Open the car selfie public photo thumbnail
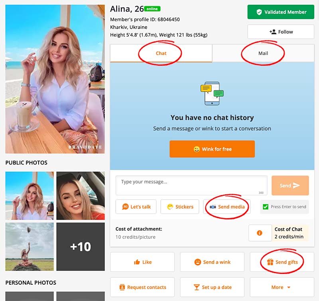The height and width of the screenshot is (301, 319). [81, 195]
